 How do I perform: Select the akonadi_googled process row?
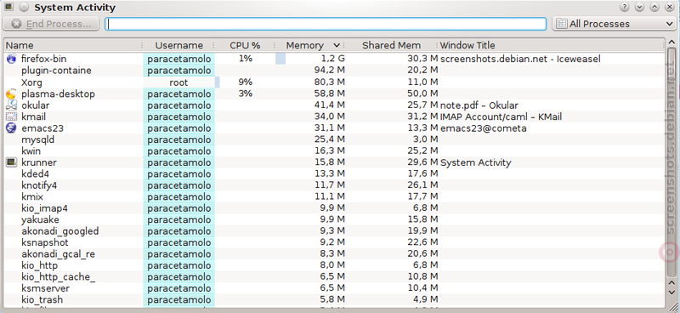click(x=334, y=231)
